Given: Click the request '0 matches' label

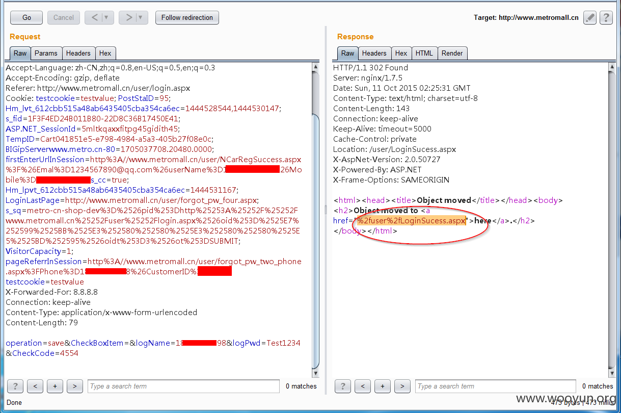Looking at the screenshot, I should coord(301,386).
